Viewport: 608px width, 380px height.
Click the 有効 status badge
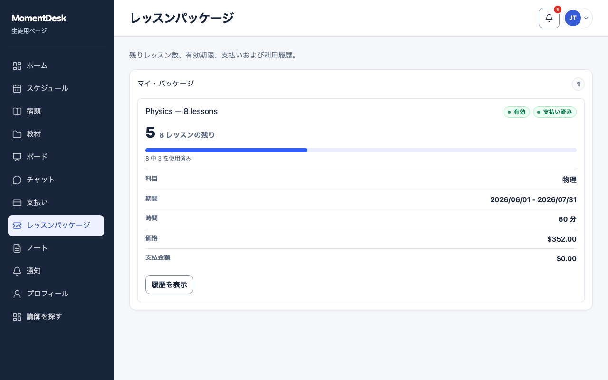[517, 112]
